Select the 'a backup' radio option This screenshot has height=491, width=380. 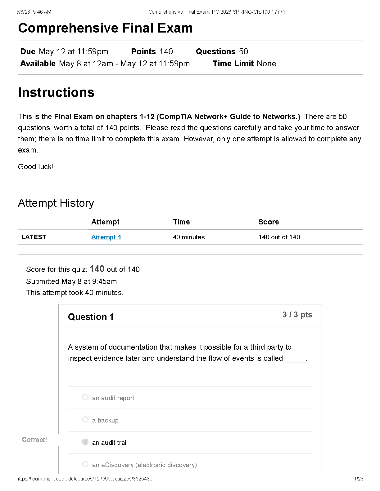[85, 419]
